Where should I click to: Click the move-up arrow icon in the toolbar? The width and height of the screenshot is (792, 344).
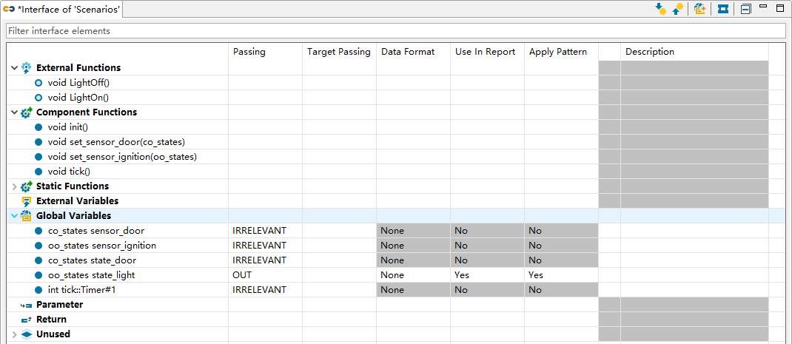click(x=678, y=9)
